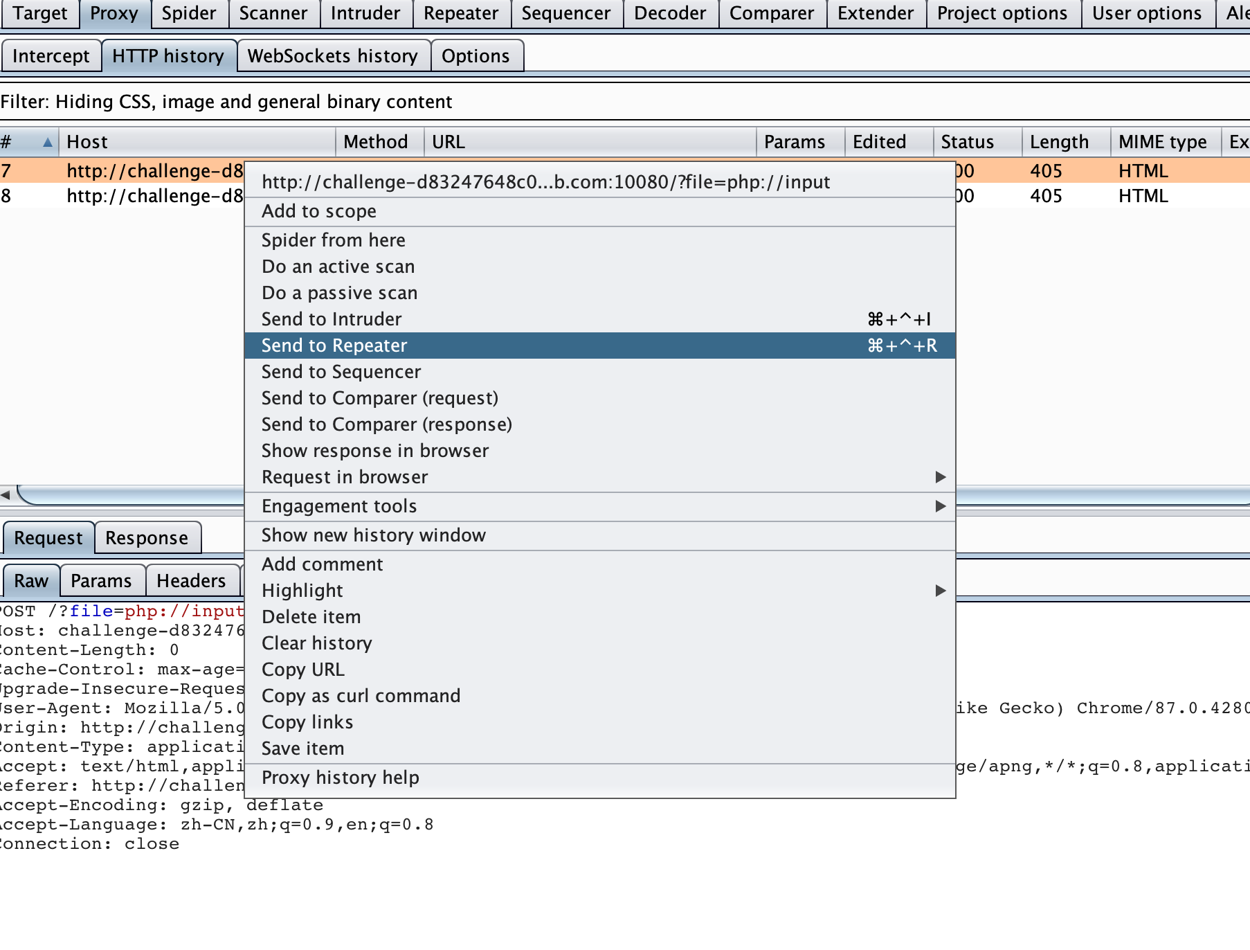Choose Show response in browser
This screenshot has width=1250, height=950.
pyautogui.click(x=600, y=451)
